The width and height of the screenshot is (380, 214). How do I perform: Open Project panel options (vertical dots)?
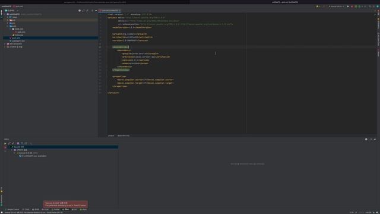pos(92,11)
